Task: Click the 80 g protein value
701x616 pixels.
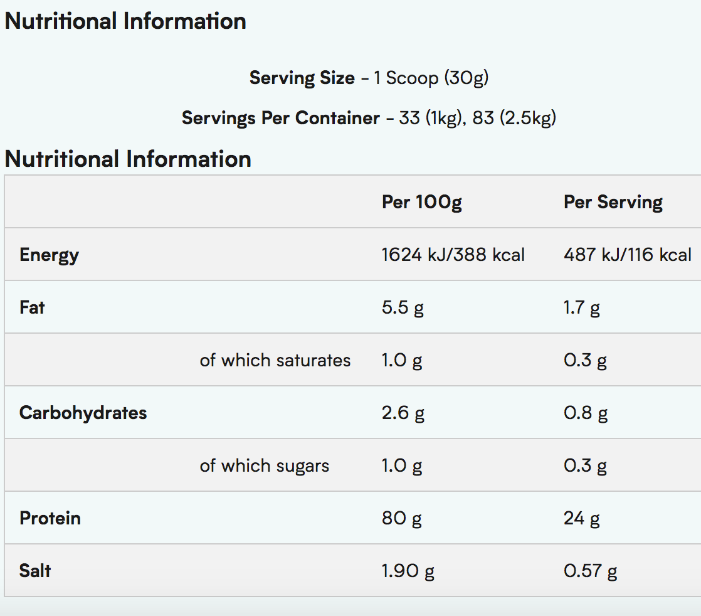Action: (401, 518)
